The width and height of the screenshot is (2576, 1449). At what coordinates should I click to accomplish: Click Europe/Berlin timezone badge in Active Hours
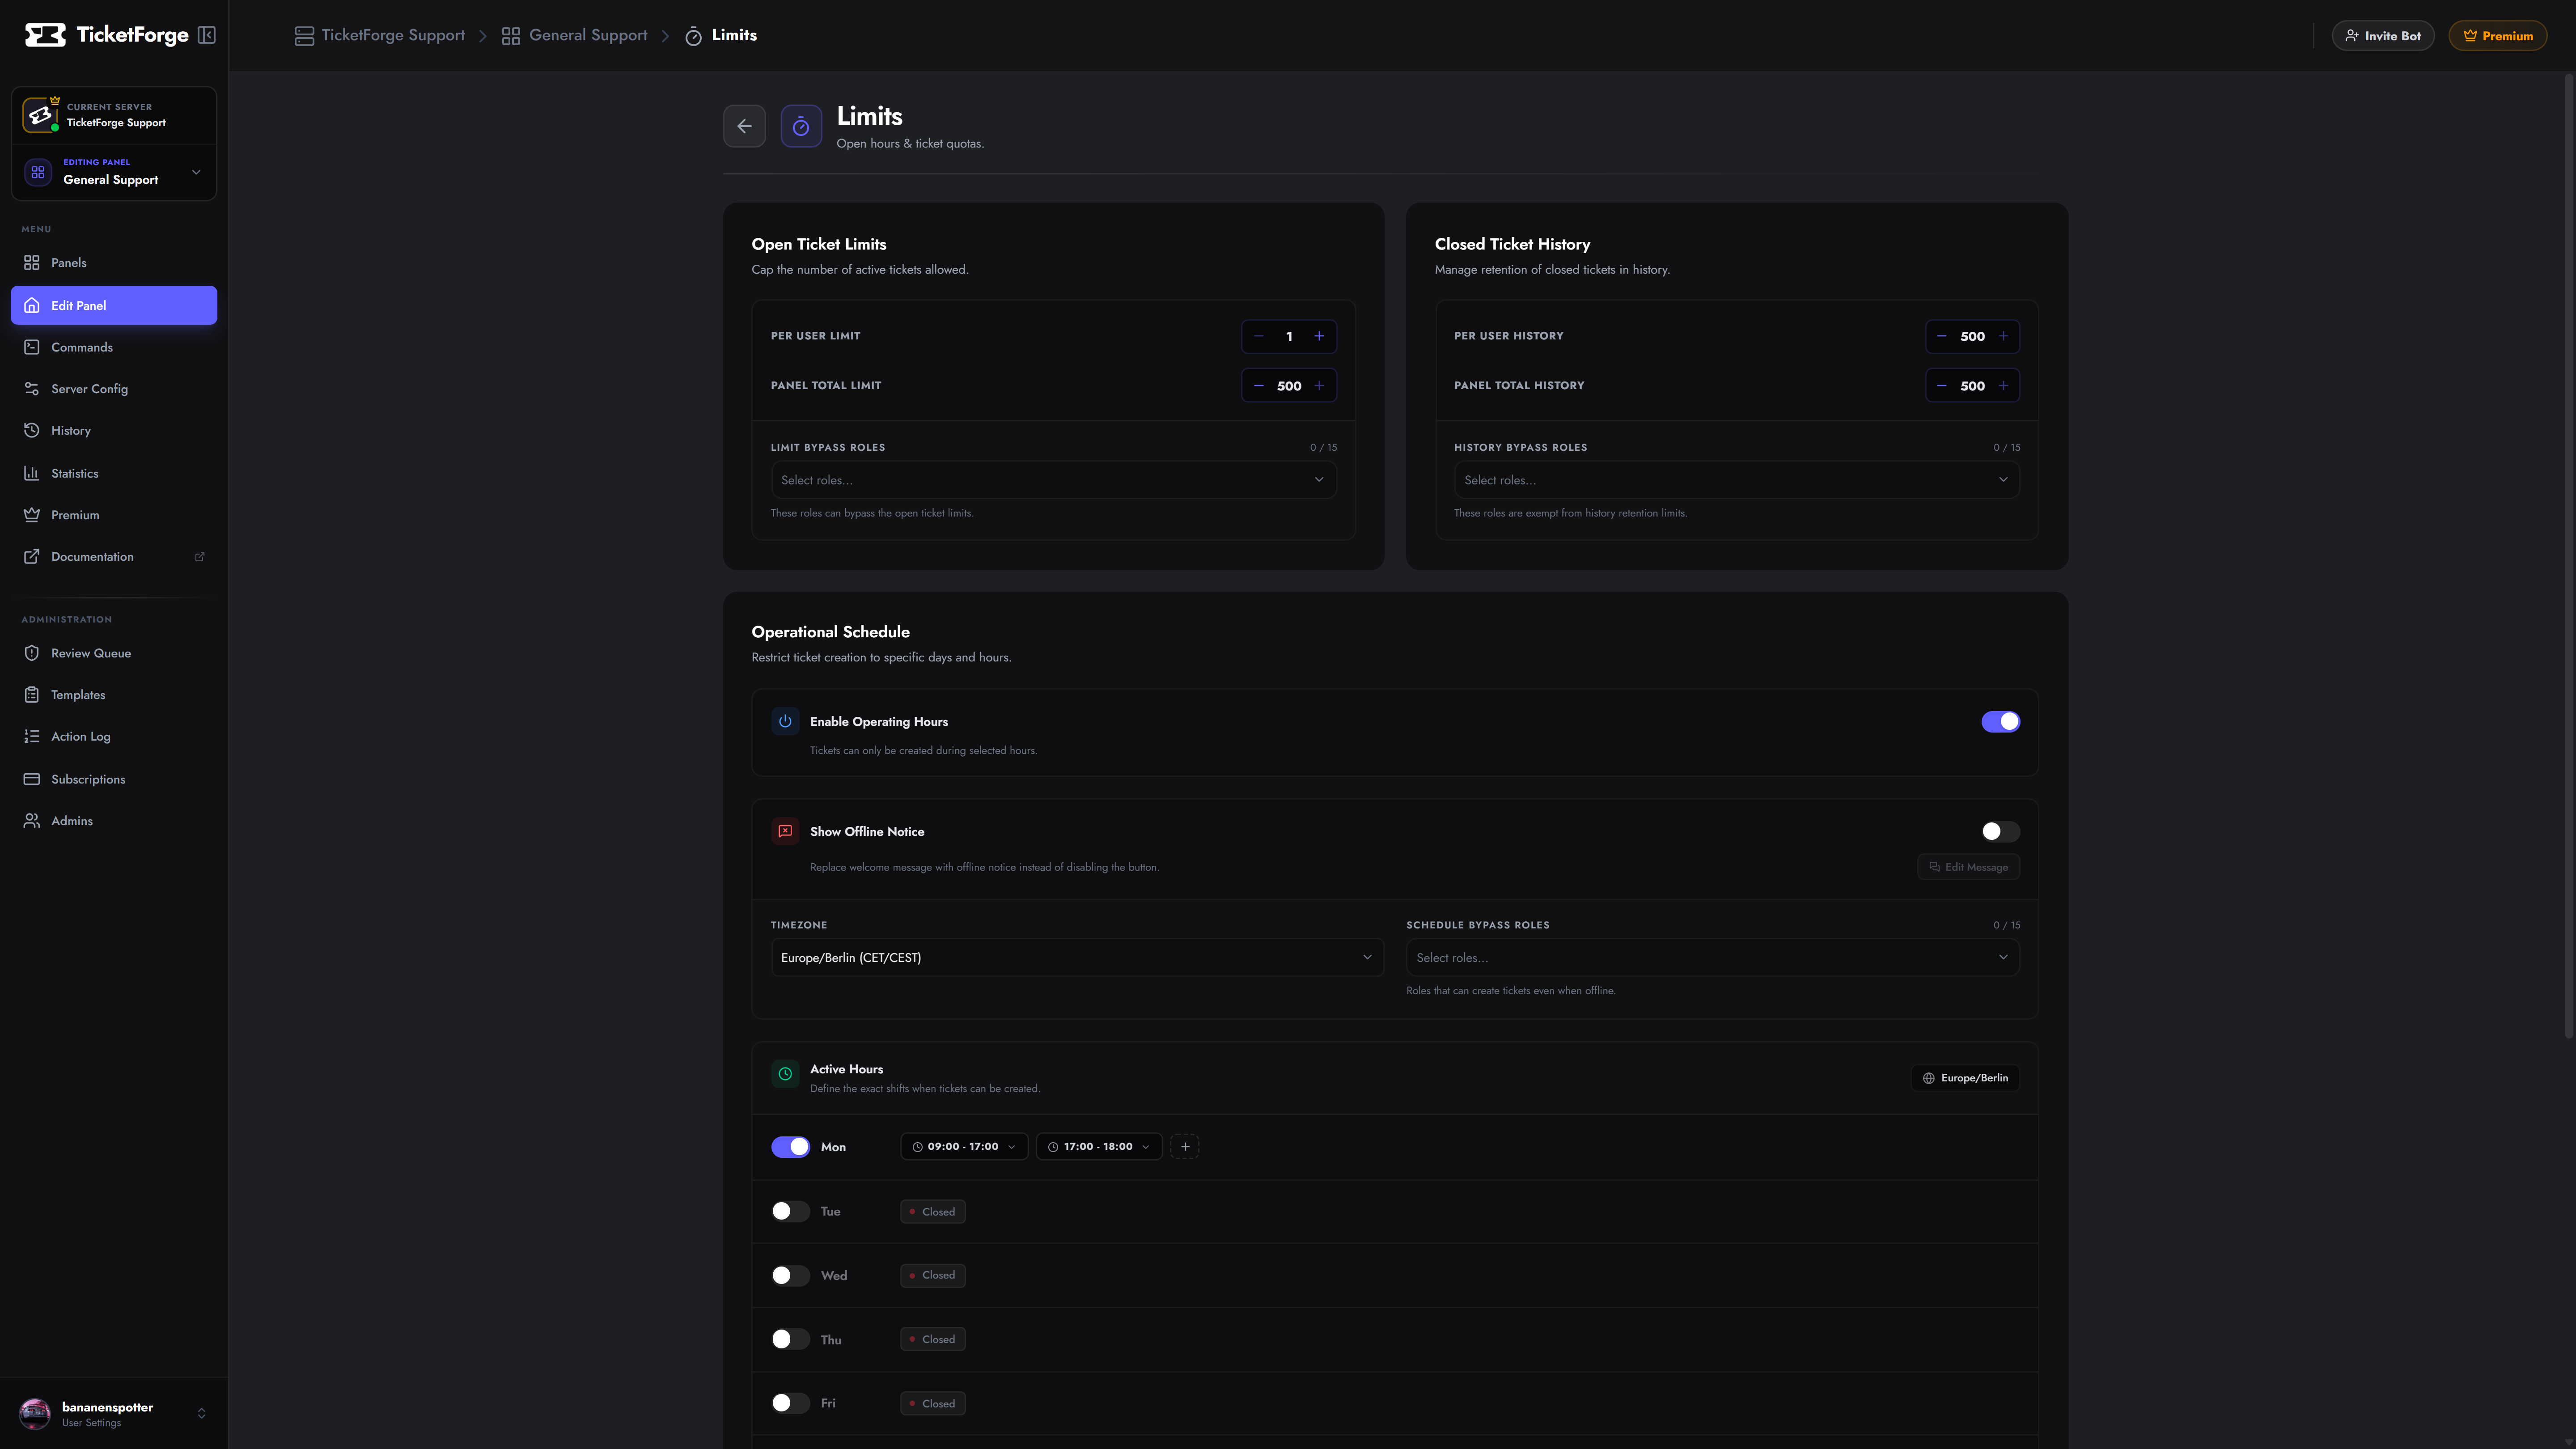(x=1965, y=1078)
